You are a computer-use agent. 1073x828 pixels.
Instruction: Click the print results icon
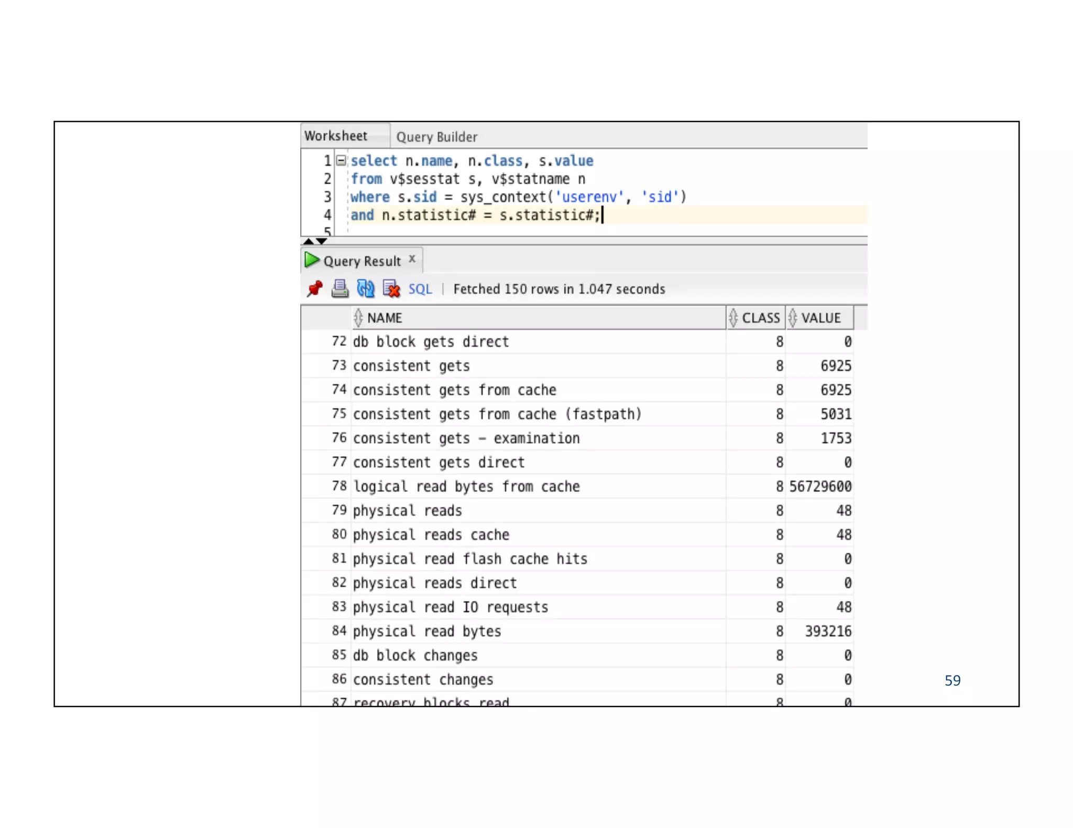tap(340, 288)
